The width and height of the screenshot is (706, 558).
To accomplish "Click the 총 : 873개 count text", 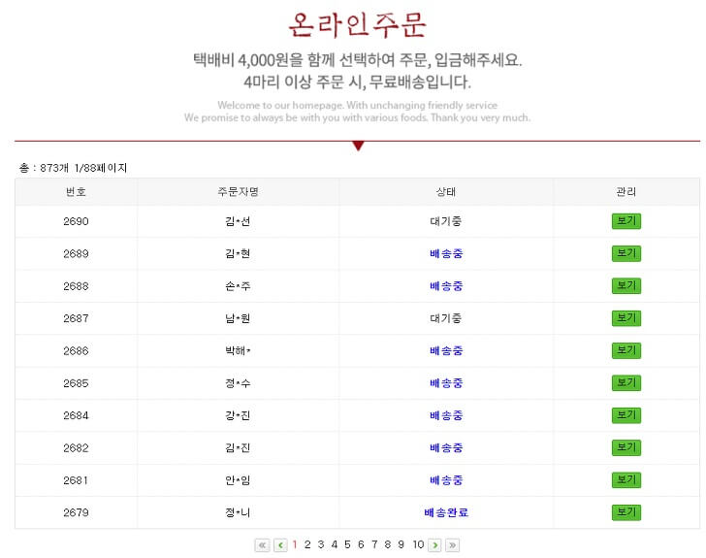I will [44, 168].
